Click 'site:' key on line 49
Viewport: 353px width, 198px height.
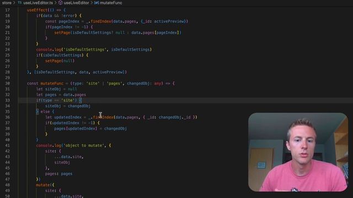click(x=51, y=191)
